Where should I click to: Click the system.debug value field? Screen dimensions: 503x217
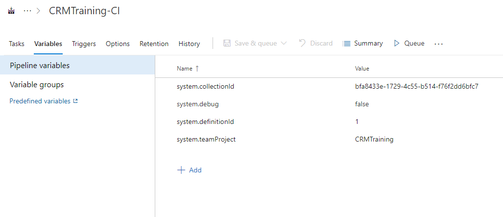(362, 104)
